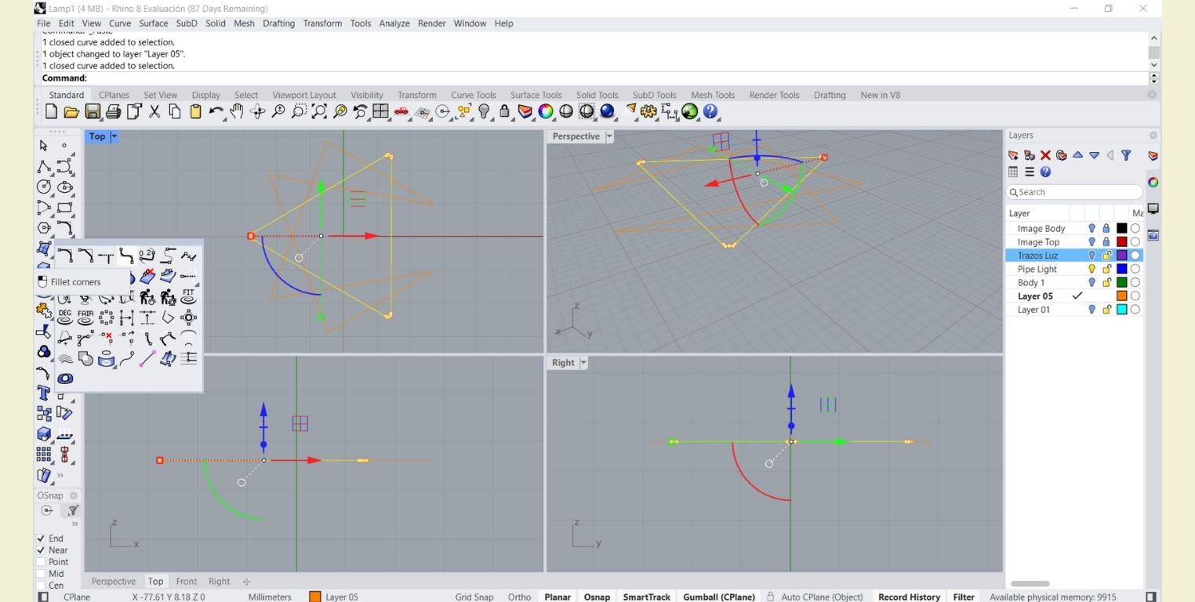
Task: Select the Text T tool in sidebar
Action: [44, 393]
